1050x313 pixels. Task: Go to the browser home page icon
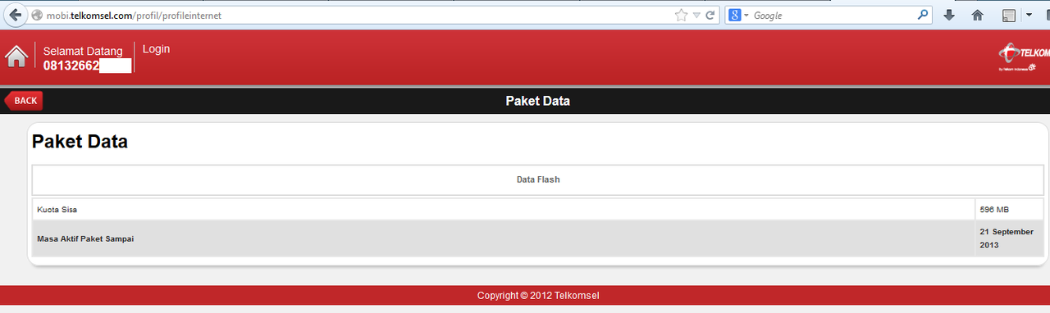978,15
